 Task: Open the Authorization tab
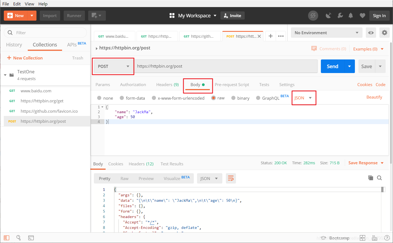click(x=133, y=85)
